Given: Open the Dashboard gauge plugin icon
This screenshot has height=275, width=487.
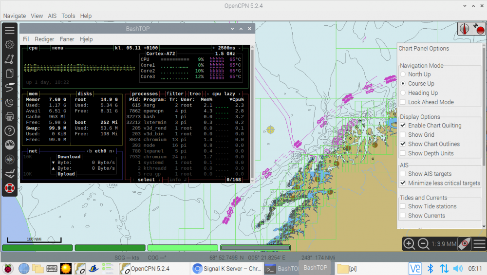Looking at the screenshot, I should coord(10,145).
